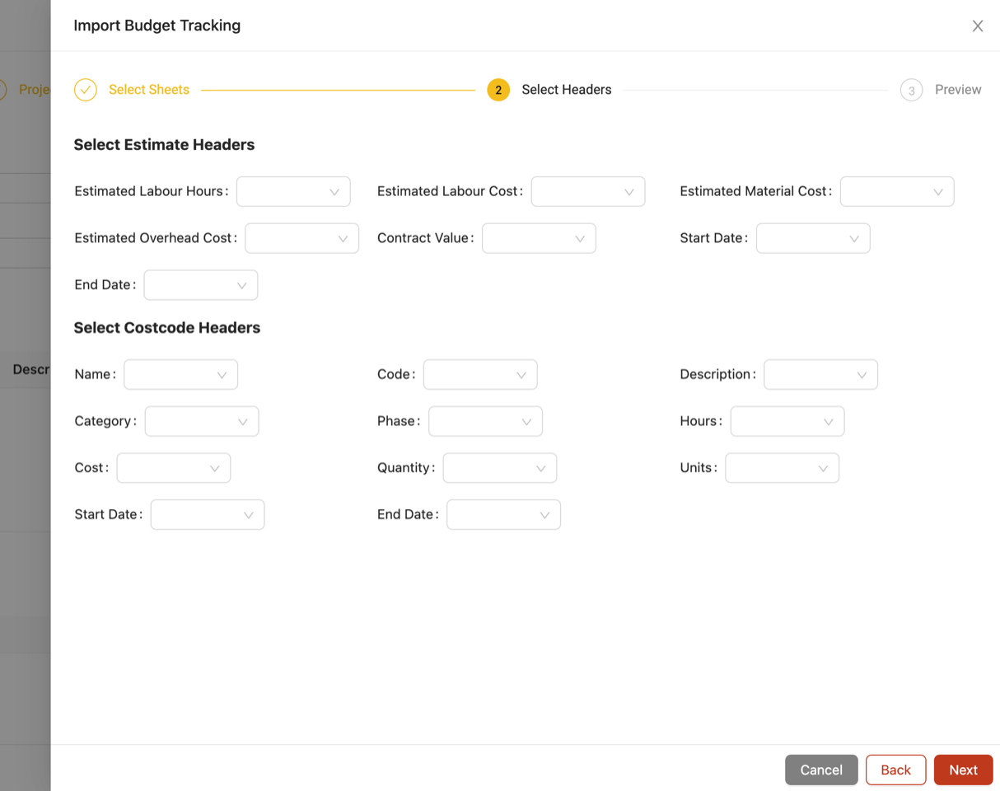This screenshot has height=791, width=1000.
Task: Open the Hours dropdown
Action: pyautogui.click(x=787, y=421)
